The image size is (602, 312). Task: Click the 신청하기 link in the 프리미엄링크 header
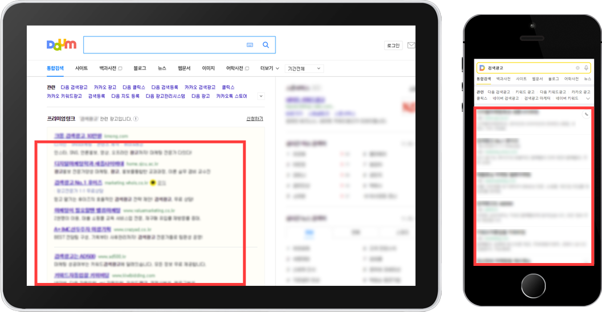point(254,119)
